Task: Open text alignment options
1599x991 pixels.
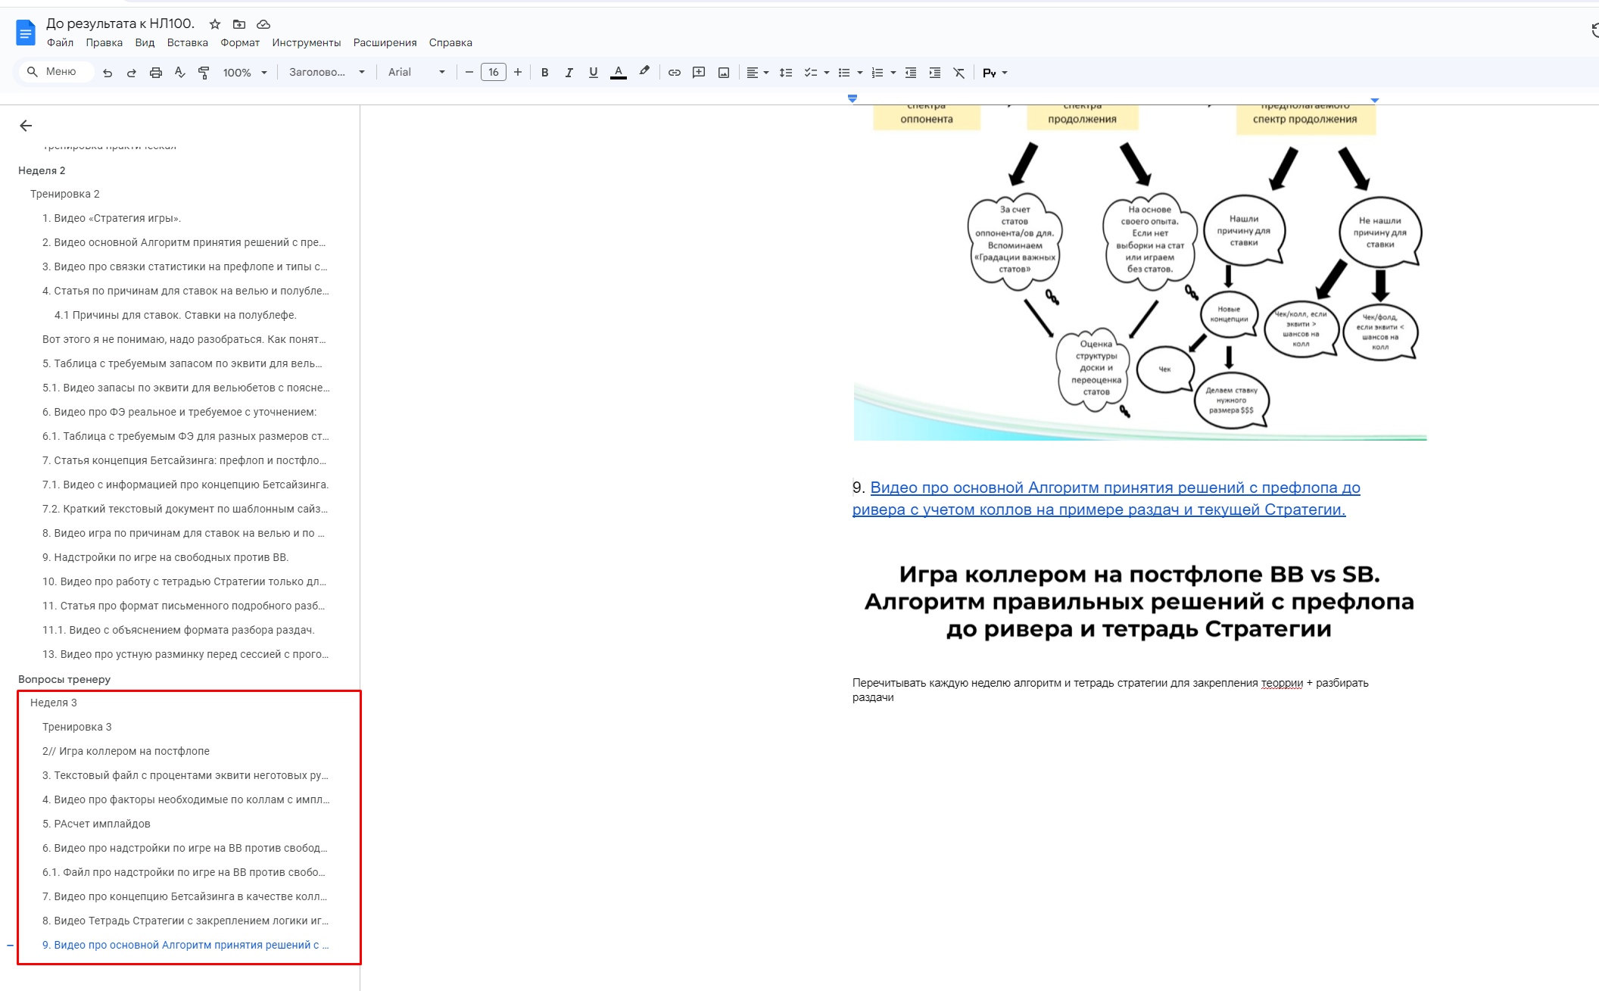Action: coord(757,73)
